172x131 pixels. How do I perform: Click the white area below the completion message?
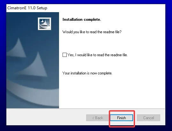tap(112, 92)
